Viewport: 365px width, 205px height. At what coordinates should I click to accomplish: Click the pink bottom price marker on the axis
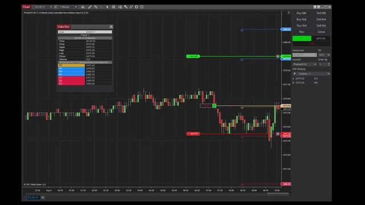[286, 184]
